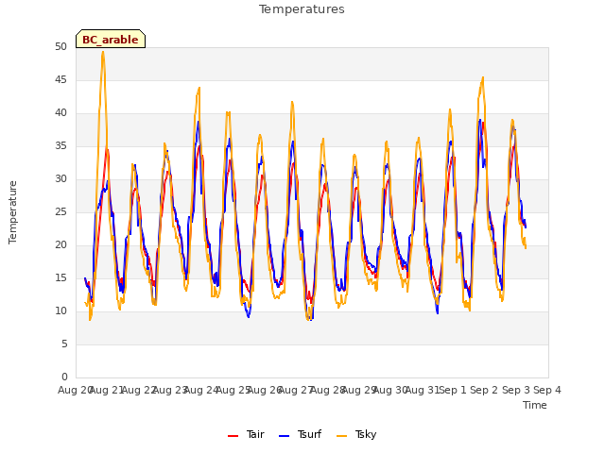Click the Sep 2 x-axis tick label

pyautogui.click(x=484, y=390)
